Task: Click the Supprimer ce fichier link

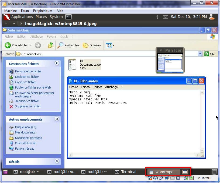Action: pos(28,106)
